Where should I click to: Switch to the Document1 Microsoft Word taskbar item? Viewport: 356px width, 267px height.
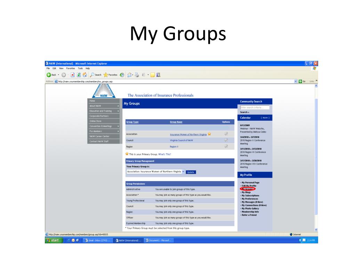pos(159,240)
